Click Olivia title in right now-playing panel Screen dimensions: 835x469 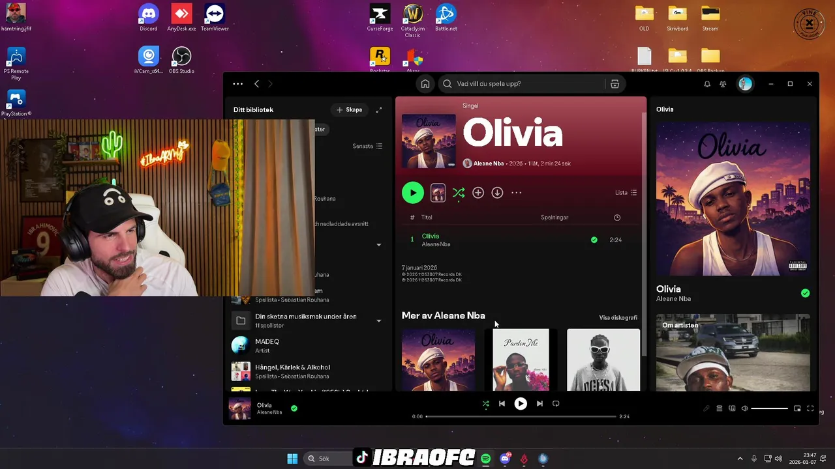pos(669,289)
